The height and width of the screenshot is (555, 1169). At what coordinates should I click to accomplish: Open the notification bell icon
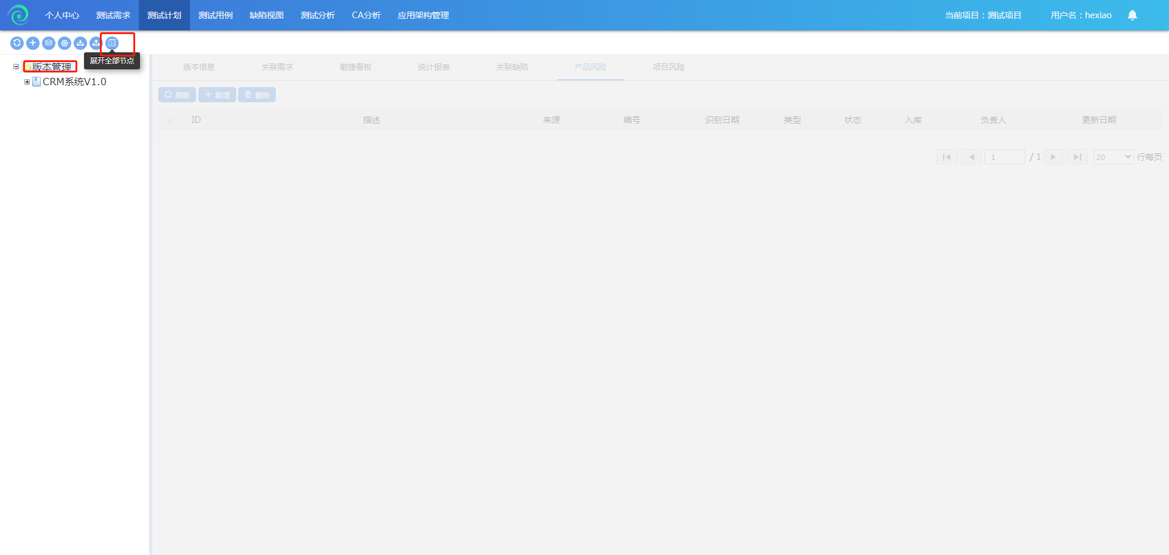[1132, 15]
